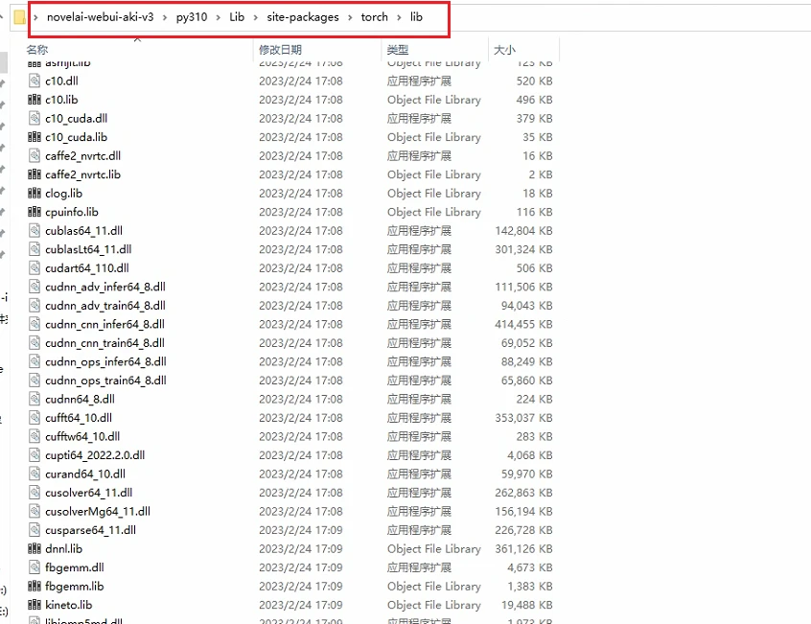
Task: Click size value 142,804 KB
Action: pos(523,231)
